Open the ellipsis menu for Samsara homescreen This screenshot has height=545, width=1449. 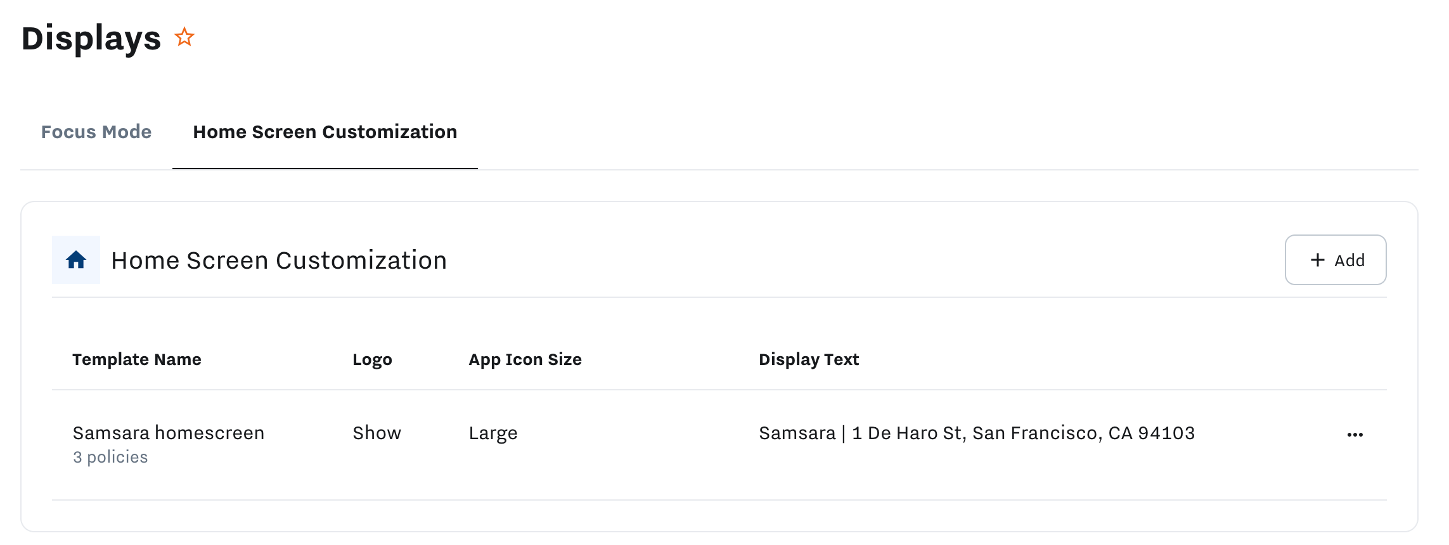tap(1355, 433)
